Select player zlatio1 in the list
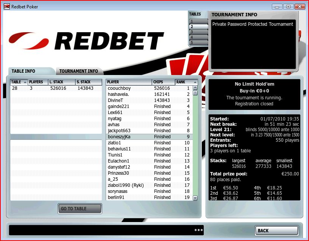This screenshot has width=309, height=241. (x=149, y=143)
